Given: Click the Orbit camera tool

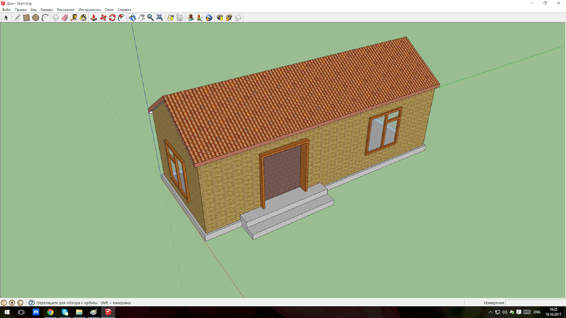Looking at the screenshot, I should (x=132, y=18).
